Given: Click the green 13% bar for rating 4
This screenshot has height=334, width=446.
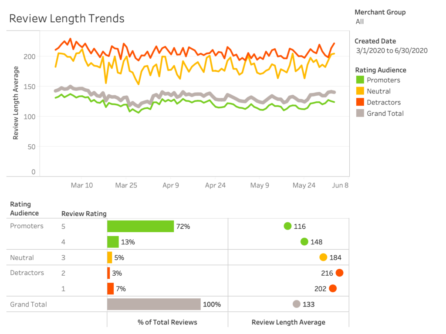Looking at the screenshot, I should pos(113,242).
